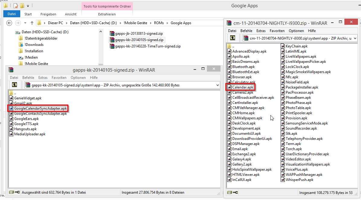Open the Extrahieren ribbon tab
Image resolution: width=361 pixels, height=200 pixels.
point(107,14)
